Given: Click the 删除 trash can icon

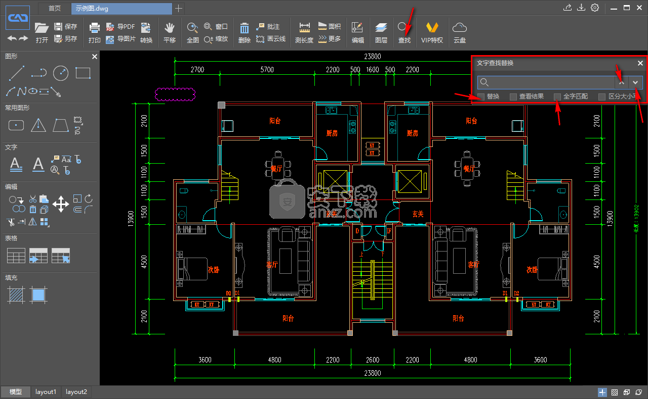Looking at the screenshot, I should coord(245,33).
